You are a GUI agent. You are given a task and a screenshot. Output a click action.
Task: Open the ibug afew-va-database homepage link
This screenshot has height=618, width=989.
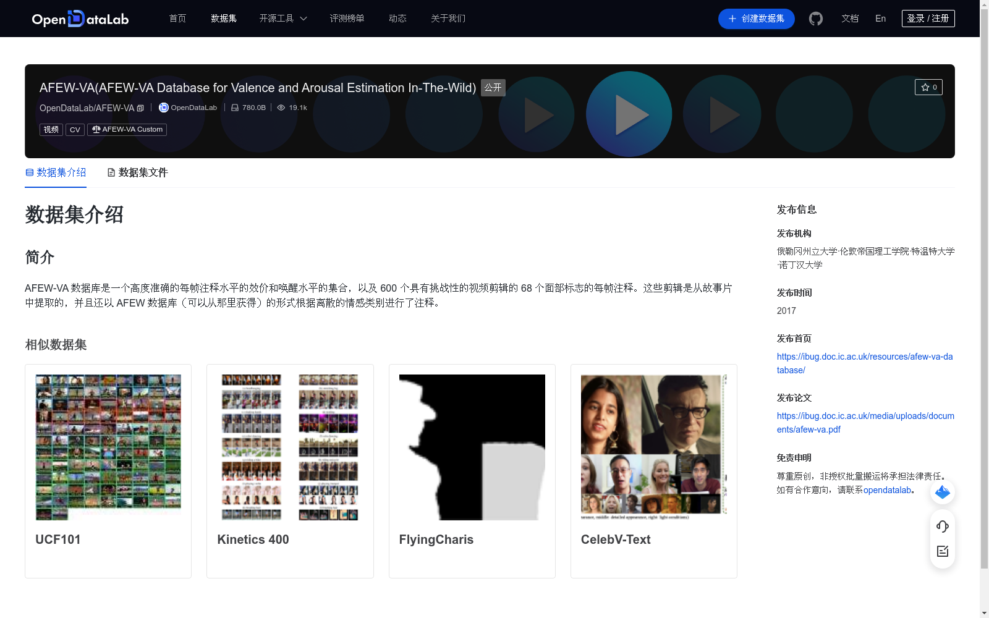(x=865, y=363)
